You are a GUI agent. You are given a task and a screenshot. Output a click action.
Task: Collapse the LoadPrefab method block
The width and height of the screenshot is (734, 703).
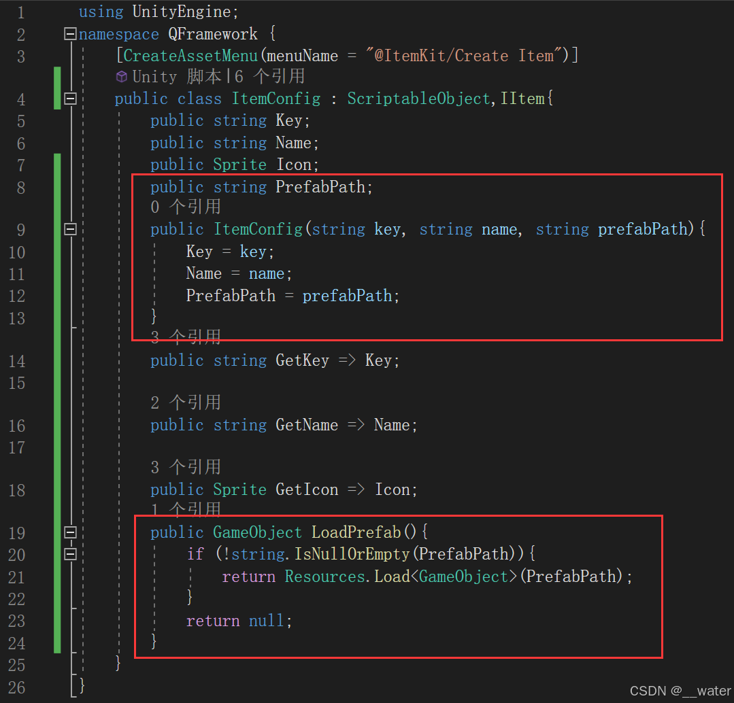pyautogui.click(x=70, y=532)
